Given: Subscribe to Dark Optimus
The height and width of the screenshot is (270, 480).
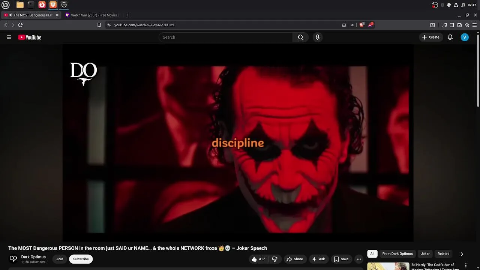Looking at the screenshot, I should click(81, 259).
